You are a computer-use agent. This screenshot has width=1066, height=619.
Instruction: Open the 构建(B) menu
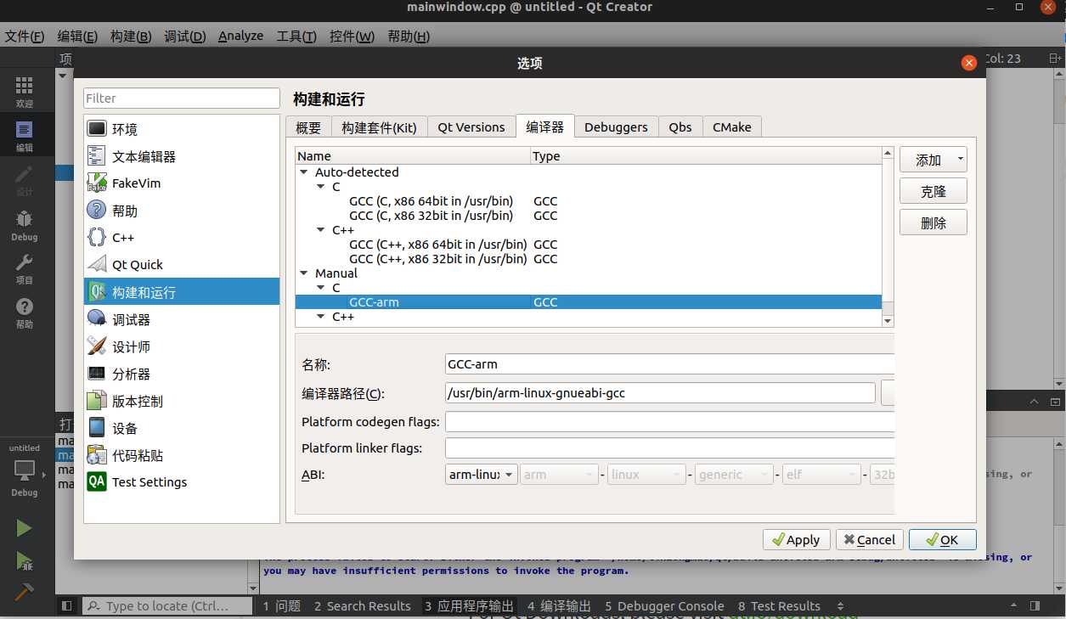[x=131, y=37]
